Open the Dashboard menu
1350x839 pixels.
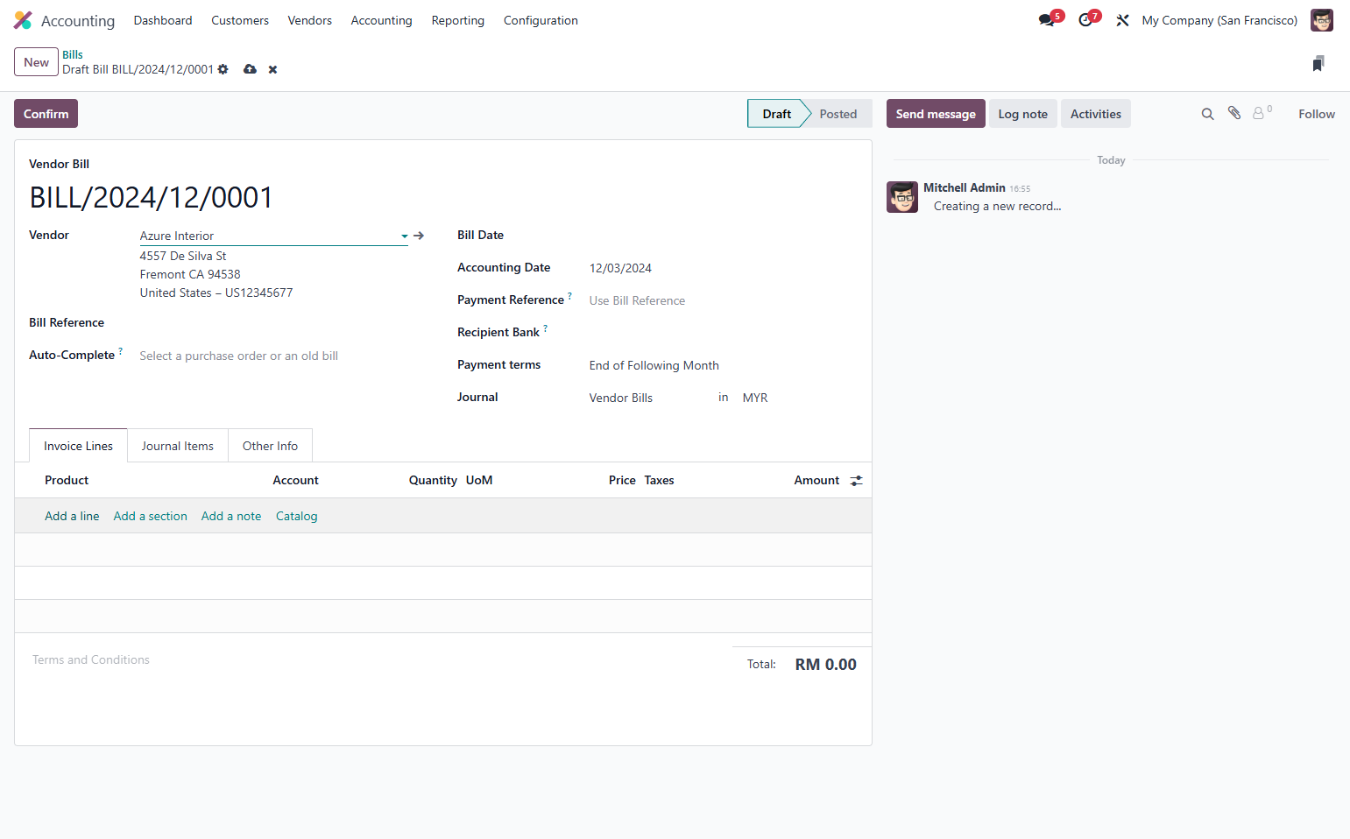coord(163,20)
